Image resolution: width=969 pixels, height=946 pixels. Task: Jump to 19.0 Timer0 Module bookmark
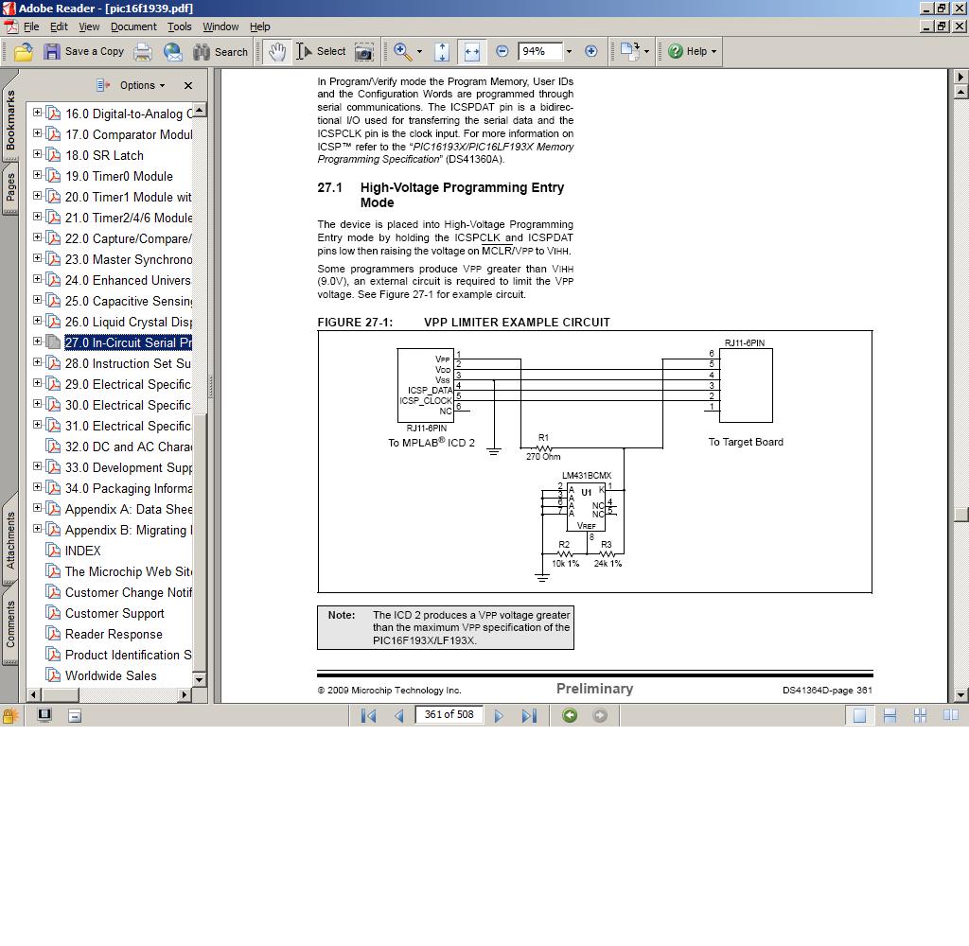coord(118,176)
